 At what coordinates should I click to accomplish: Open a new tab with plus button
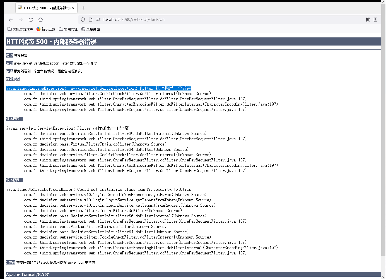[83, 8]
